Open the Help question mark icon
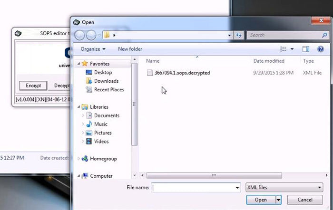Screen dimensions: 333x210 pos(321,49)
